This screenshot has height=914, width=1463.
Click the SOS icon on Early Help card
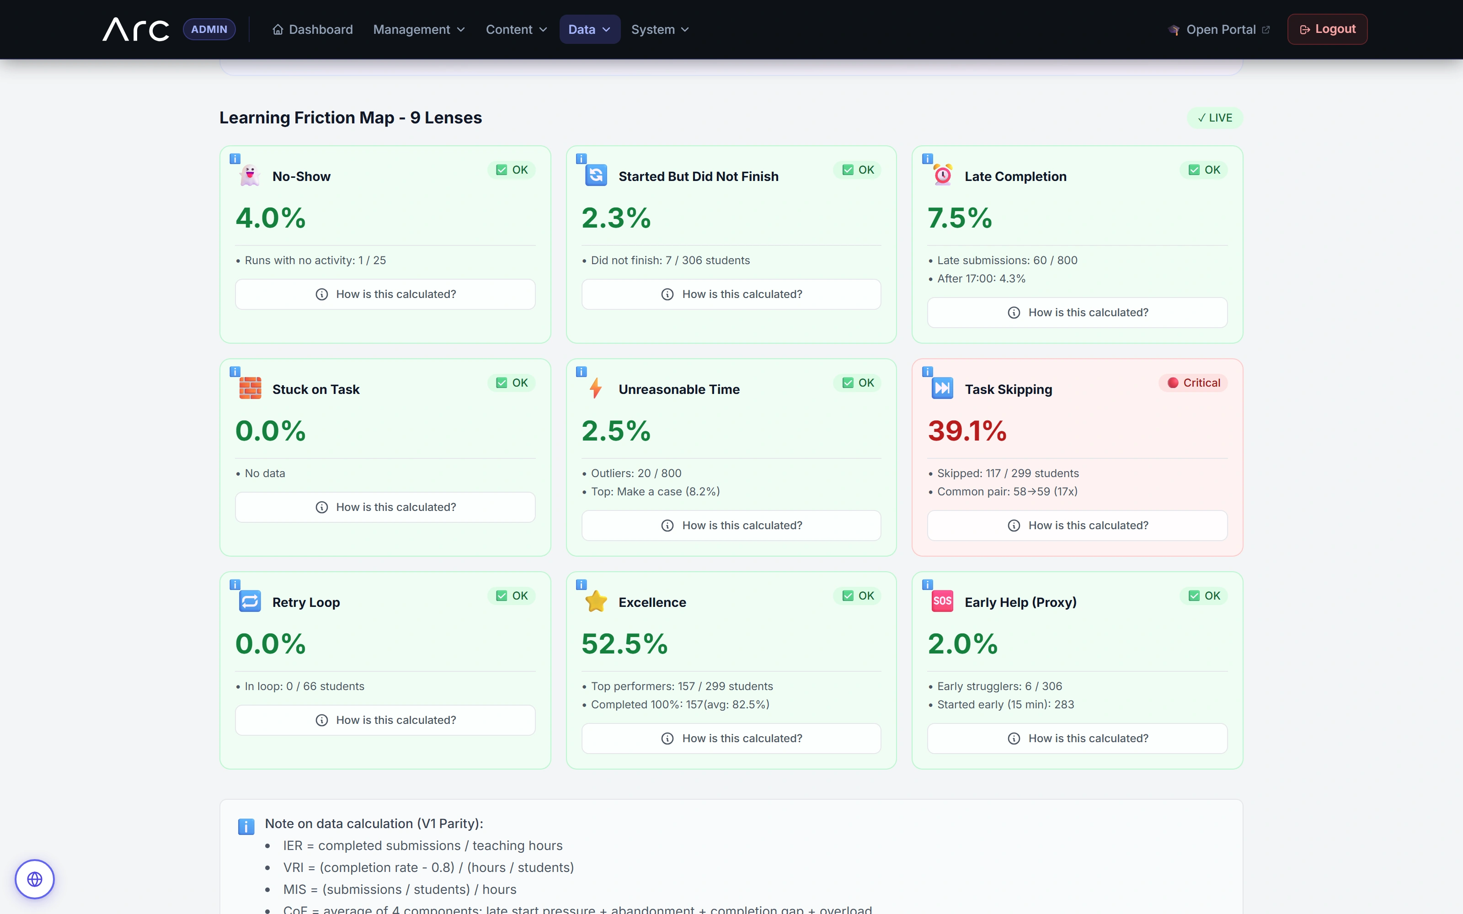942,601
